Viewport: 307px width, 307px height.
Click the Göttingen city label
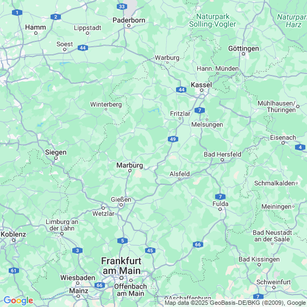click(243, 48)
